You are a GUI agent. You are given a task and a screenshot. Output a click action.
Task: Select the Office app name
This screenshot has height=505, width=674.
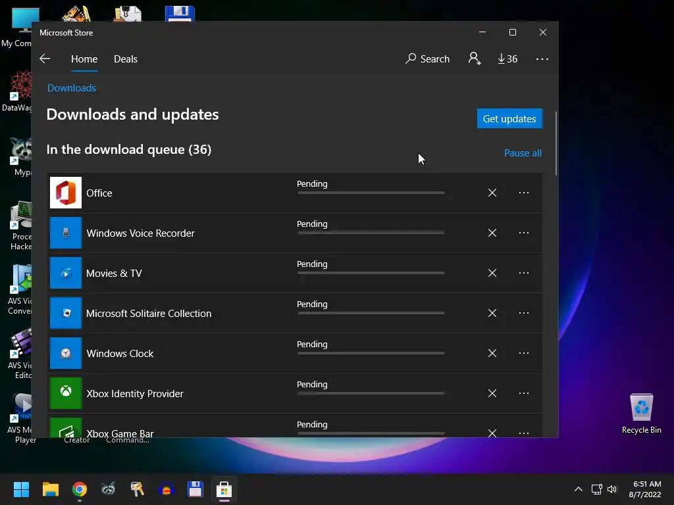pyautogui.click(x=99, y=193)
